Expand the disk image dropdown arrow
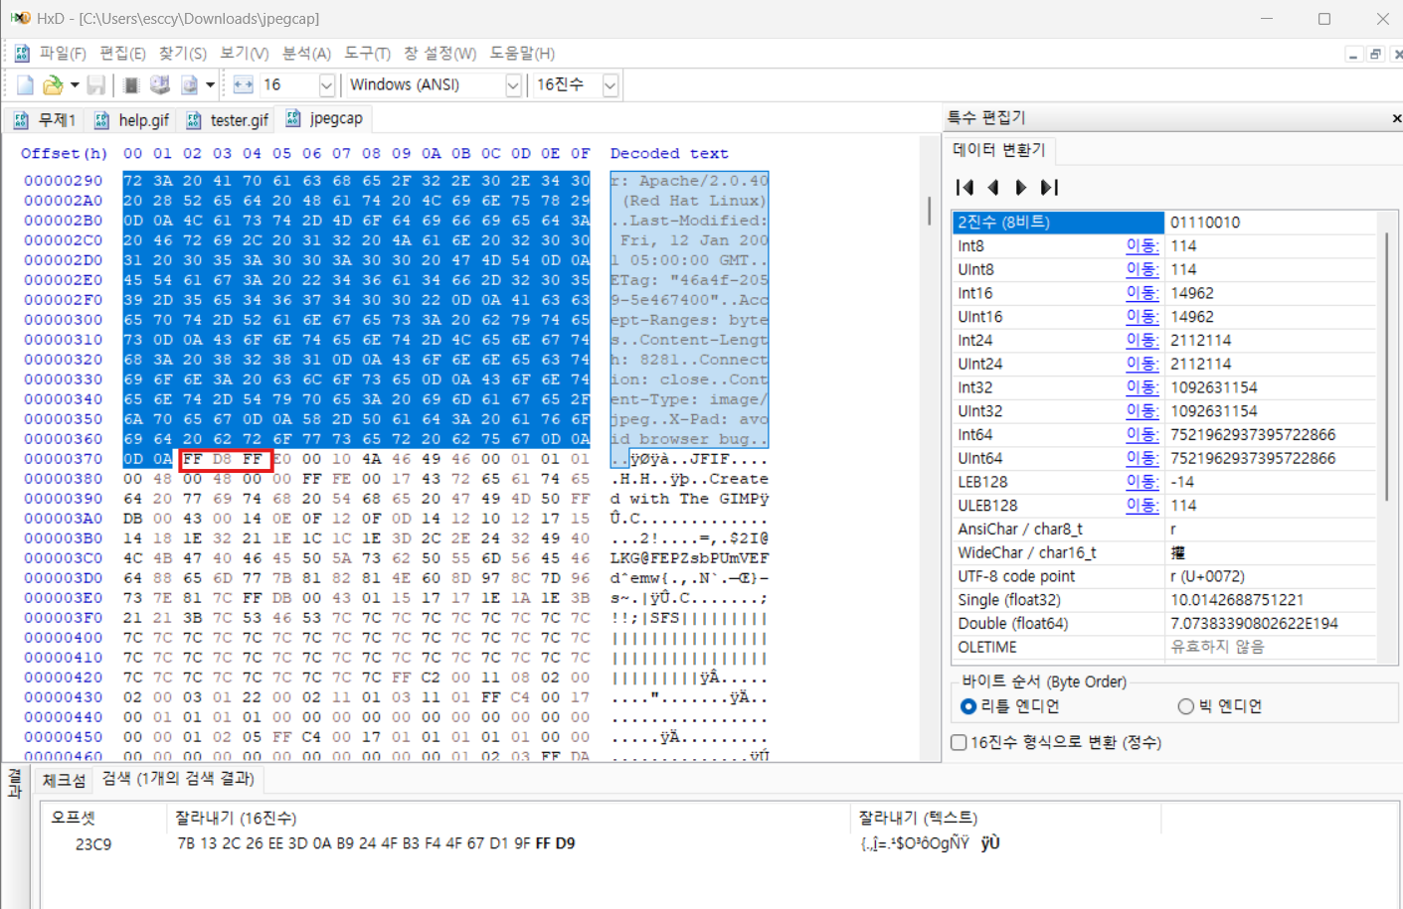This screenshot has width=1403, height=909. (210, 85)
